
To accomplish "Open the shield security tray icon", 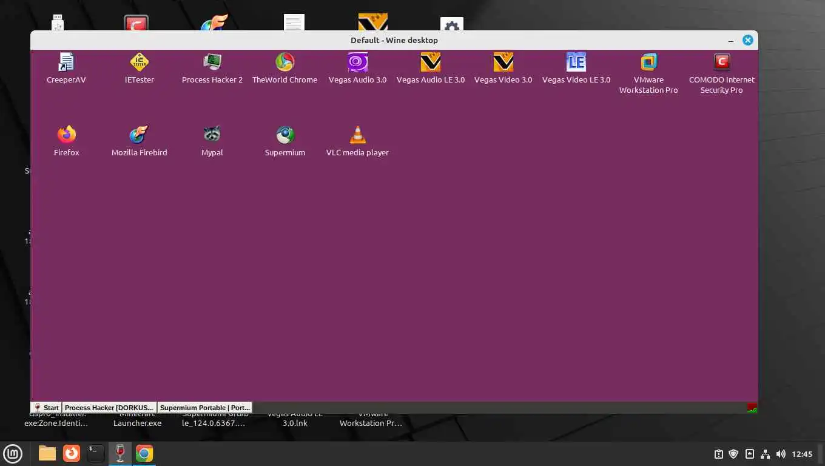I will [x=733, y=454].
